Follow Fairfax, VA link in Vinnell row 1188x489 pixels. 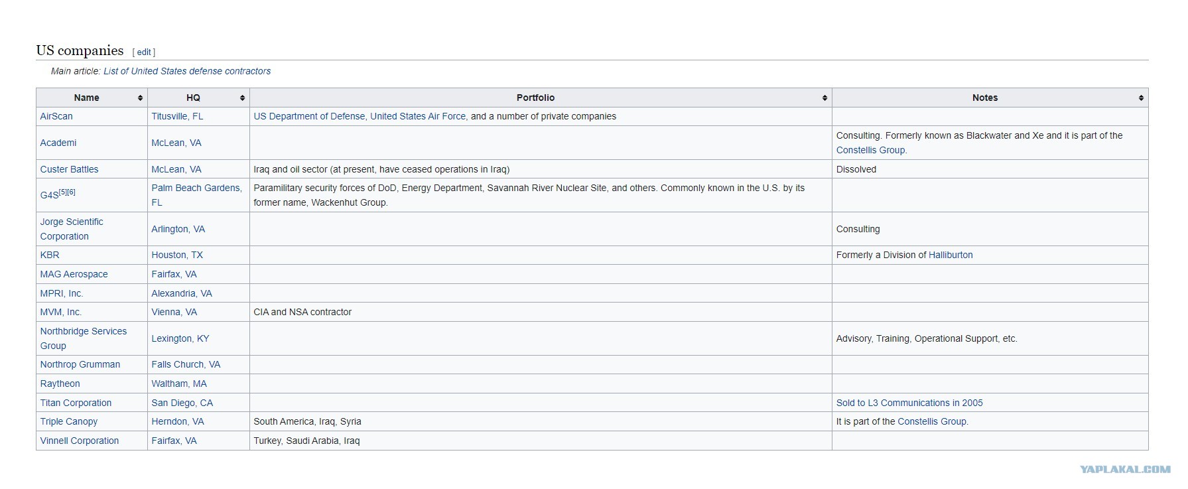(174, 441)
